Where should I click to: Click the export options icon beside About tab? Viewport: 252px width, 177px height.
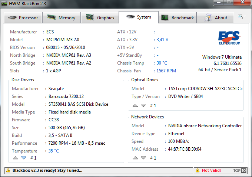(x=241, y=17)
